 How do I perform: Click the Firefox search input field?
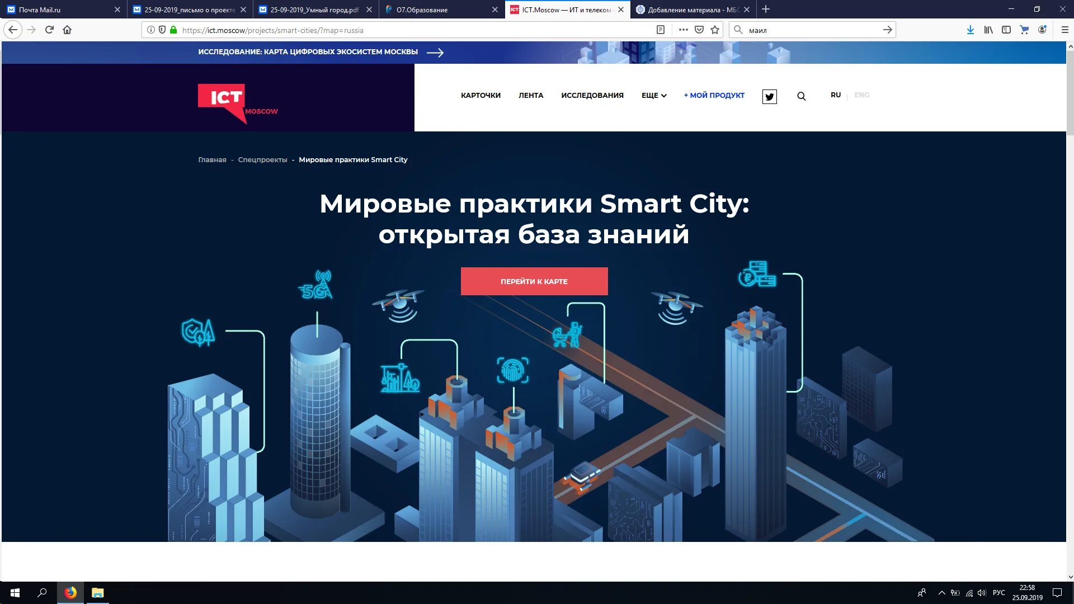811,30
